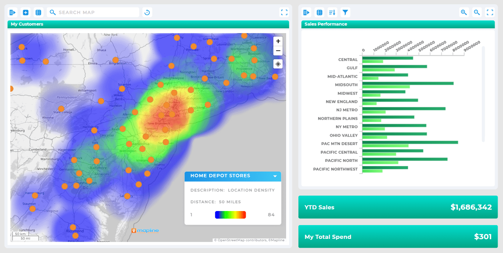The image size is (503, 253).
Task: Open the map data table view
Action: pos(38,12)
